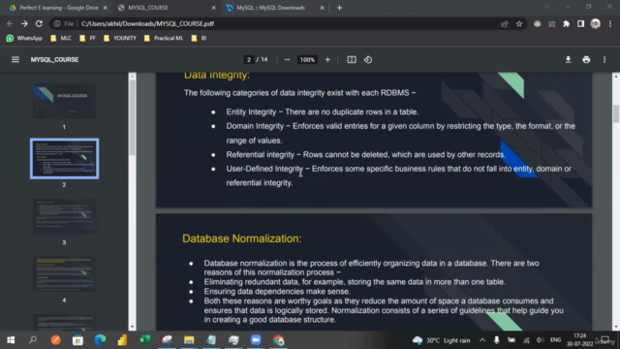Zoom out the PDF with minus button
Image resolution: width=620 pixels, height=349 pixels.
287,60
